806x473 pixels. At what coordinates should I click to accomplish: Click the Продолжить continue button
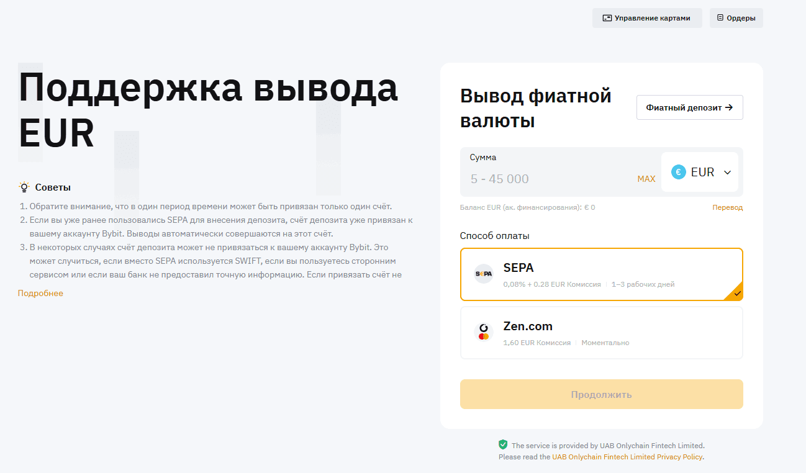point(601,394)
